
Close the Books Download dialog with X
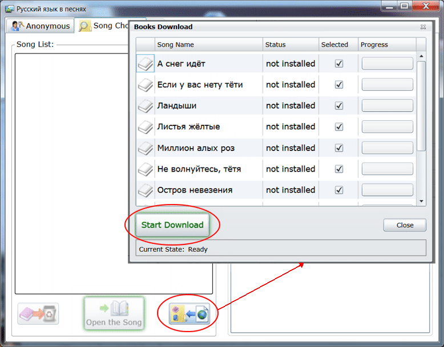(423, 27)
